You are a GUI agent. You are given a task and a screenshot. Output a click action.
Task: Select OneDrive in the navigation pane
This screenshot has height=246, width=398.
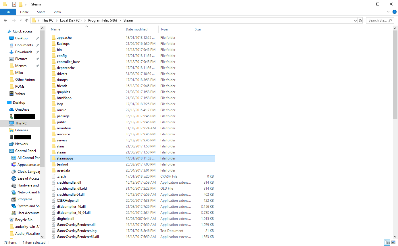(x=22, y=109)
